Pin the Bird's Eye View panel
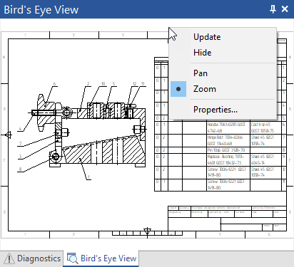This screenshot has height=267, width=294. (273, 9)
